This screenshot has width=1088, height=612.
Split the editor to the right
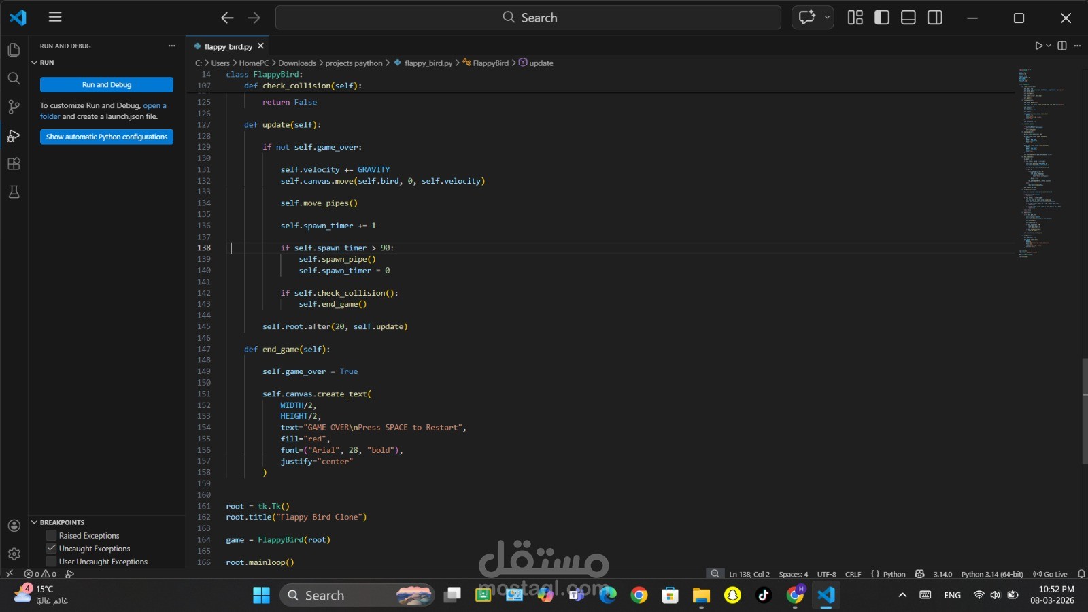tap(1062, 46)
